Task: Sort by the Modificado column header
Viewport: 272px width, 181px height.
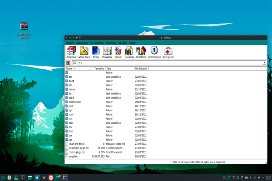Action: tap(141, 69)
